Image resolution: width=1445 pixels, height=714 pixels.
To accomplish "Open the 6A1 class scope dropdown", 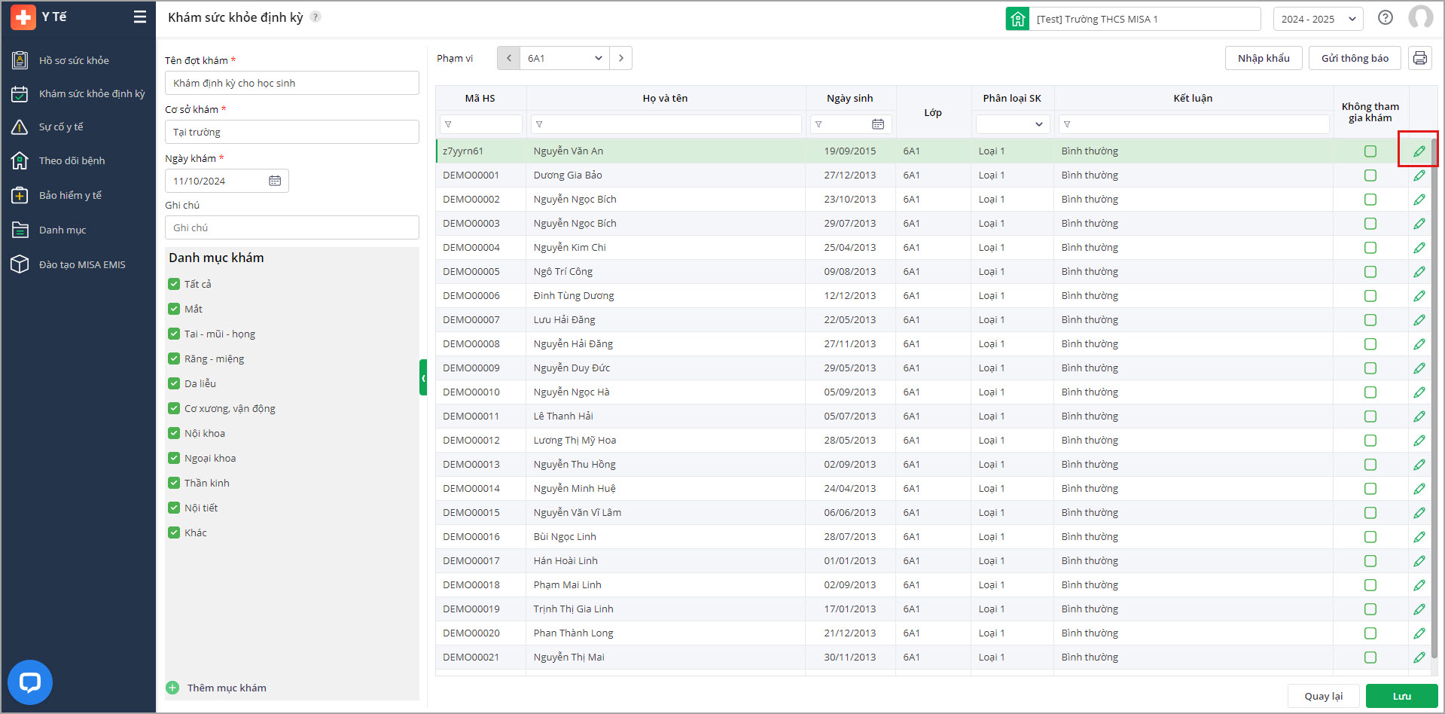I will 565,58.
